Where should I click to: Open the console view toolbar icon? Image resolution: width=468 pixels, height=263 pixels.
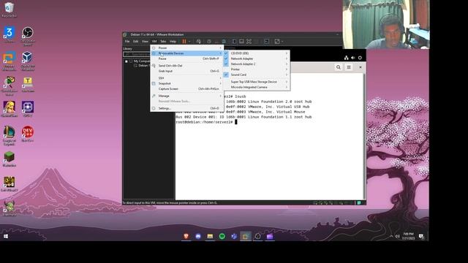[x=266, y=42]
